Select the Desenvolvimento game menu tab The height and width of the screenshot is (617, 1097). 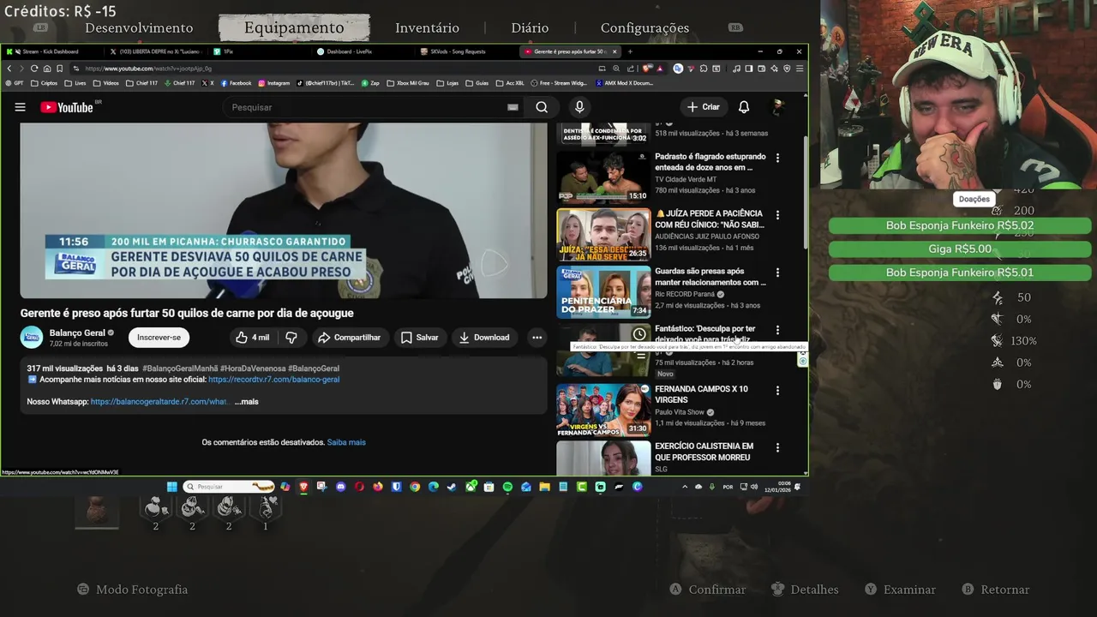click(x=139, y=28)
